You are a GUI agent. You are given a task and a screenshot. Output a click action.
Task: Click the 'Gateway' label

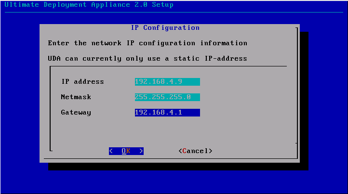click(x=76, y=113)
